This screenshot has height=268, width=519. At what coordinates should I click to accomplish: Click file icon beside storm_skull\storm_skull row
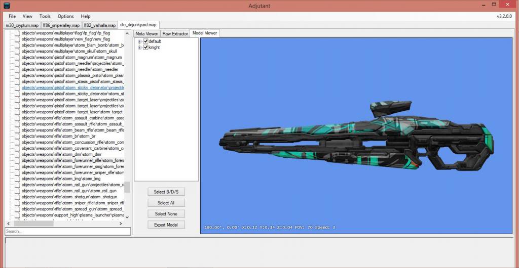click(x=17, y=51)
